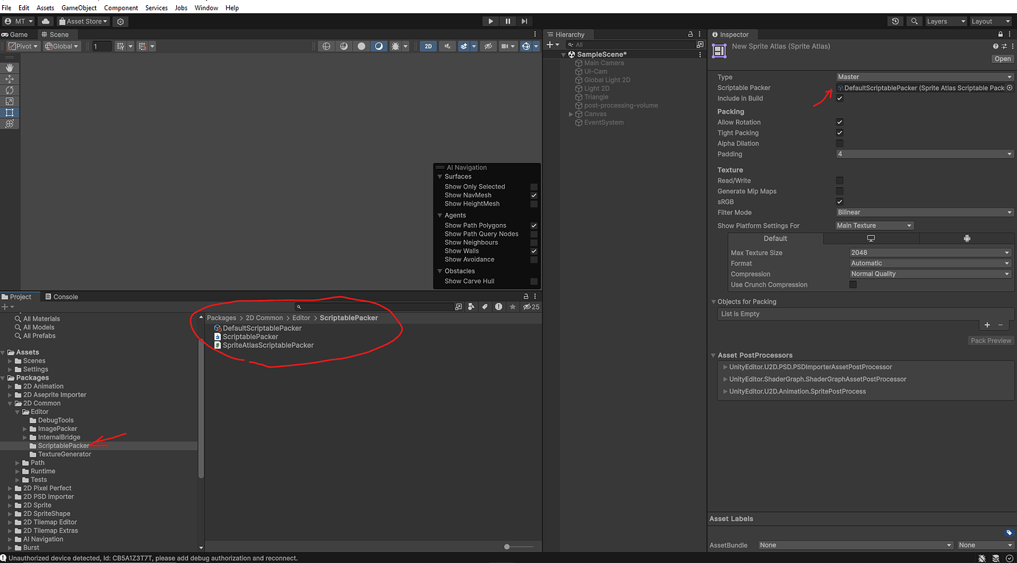Viewport: 1017px width, 563px height.
Task: Open the Filter Mode dropdown set to Bilinear
Action: pyautogui.click(x=925, y=212)
